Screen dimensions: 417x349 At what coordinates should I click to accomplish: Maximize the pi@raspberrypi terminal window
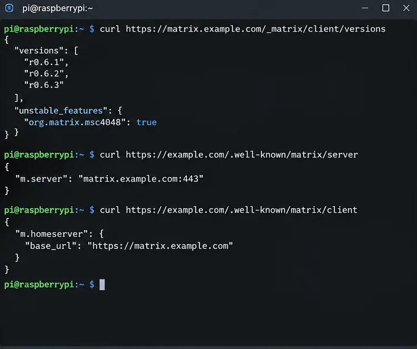(385, 8)
